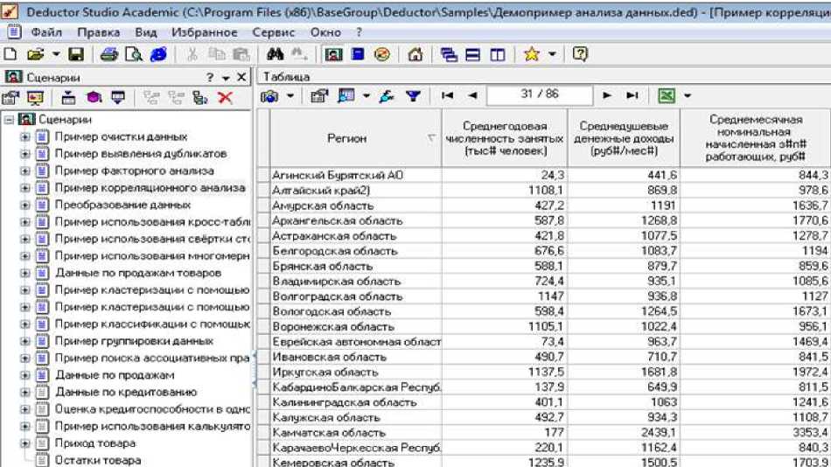
Task: Select 'Пример факторного анализа' in the tree
Action: (134, 171)
